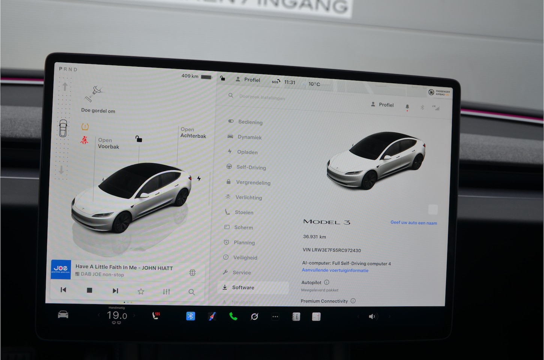Search media with magnifier icon

(x=191, y=292)
